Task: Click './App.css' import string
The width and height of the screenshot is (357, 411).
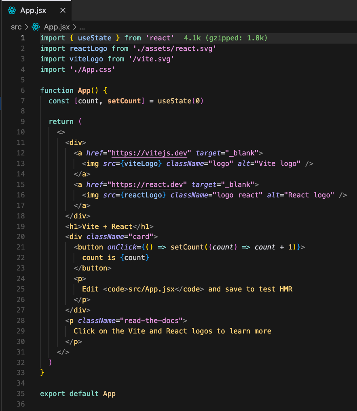Action: coord(93,69)
